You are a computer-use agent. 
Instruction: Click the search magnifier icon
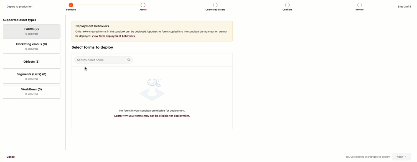[128, 60]
